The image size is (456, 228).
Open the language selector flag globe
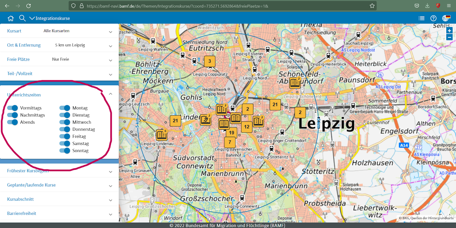446,18
